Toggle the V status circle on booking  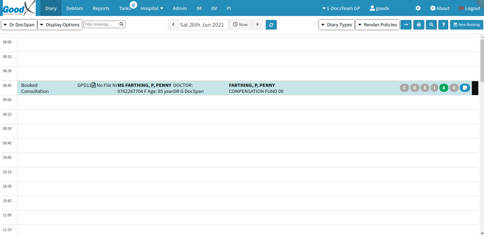pyautogui.click(x=454, y=88)
